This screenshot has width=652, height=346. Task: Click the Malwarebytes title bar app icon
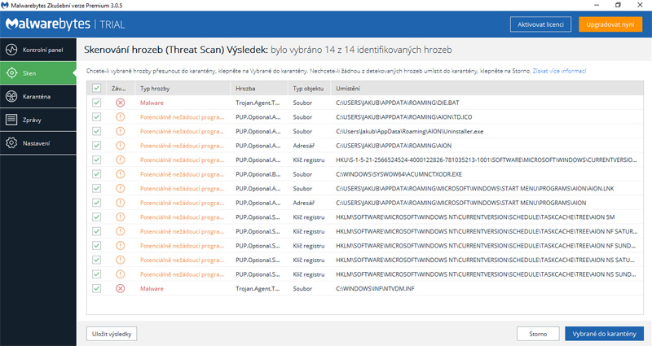pos(5,6)
